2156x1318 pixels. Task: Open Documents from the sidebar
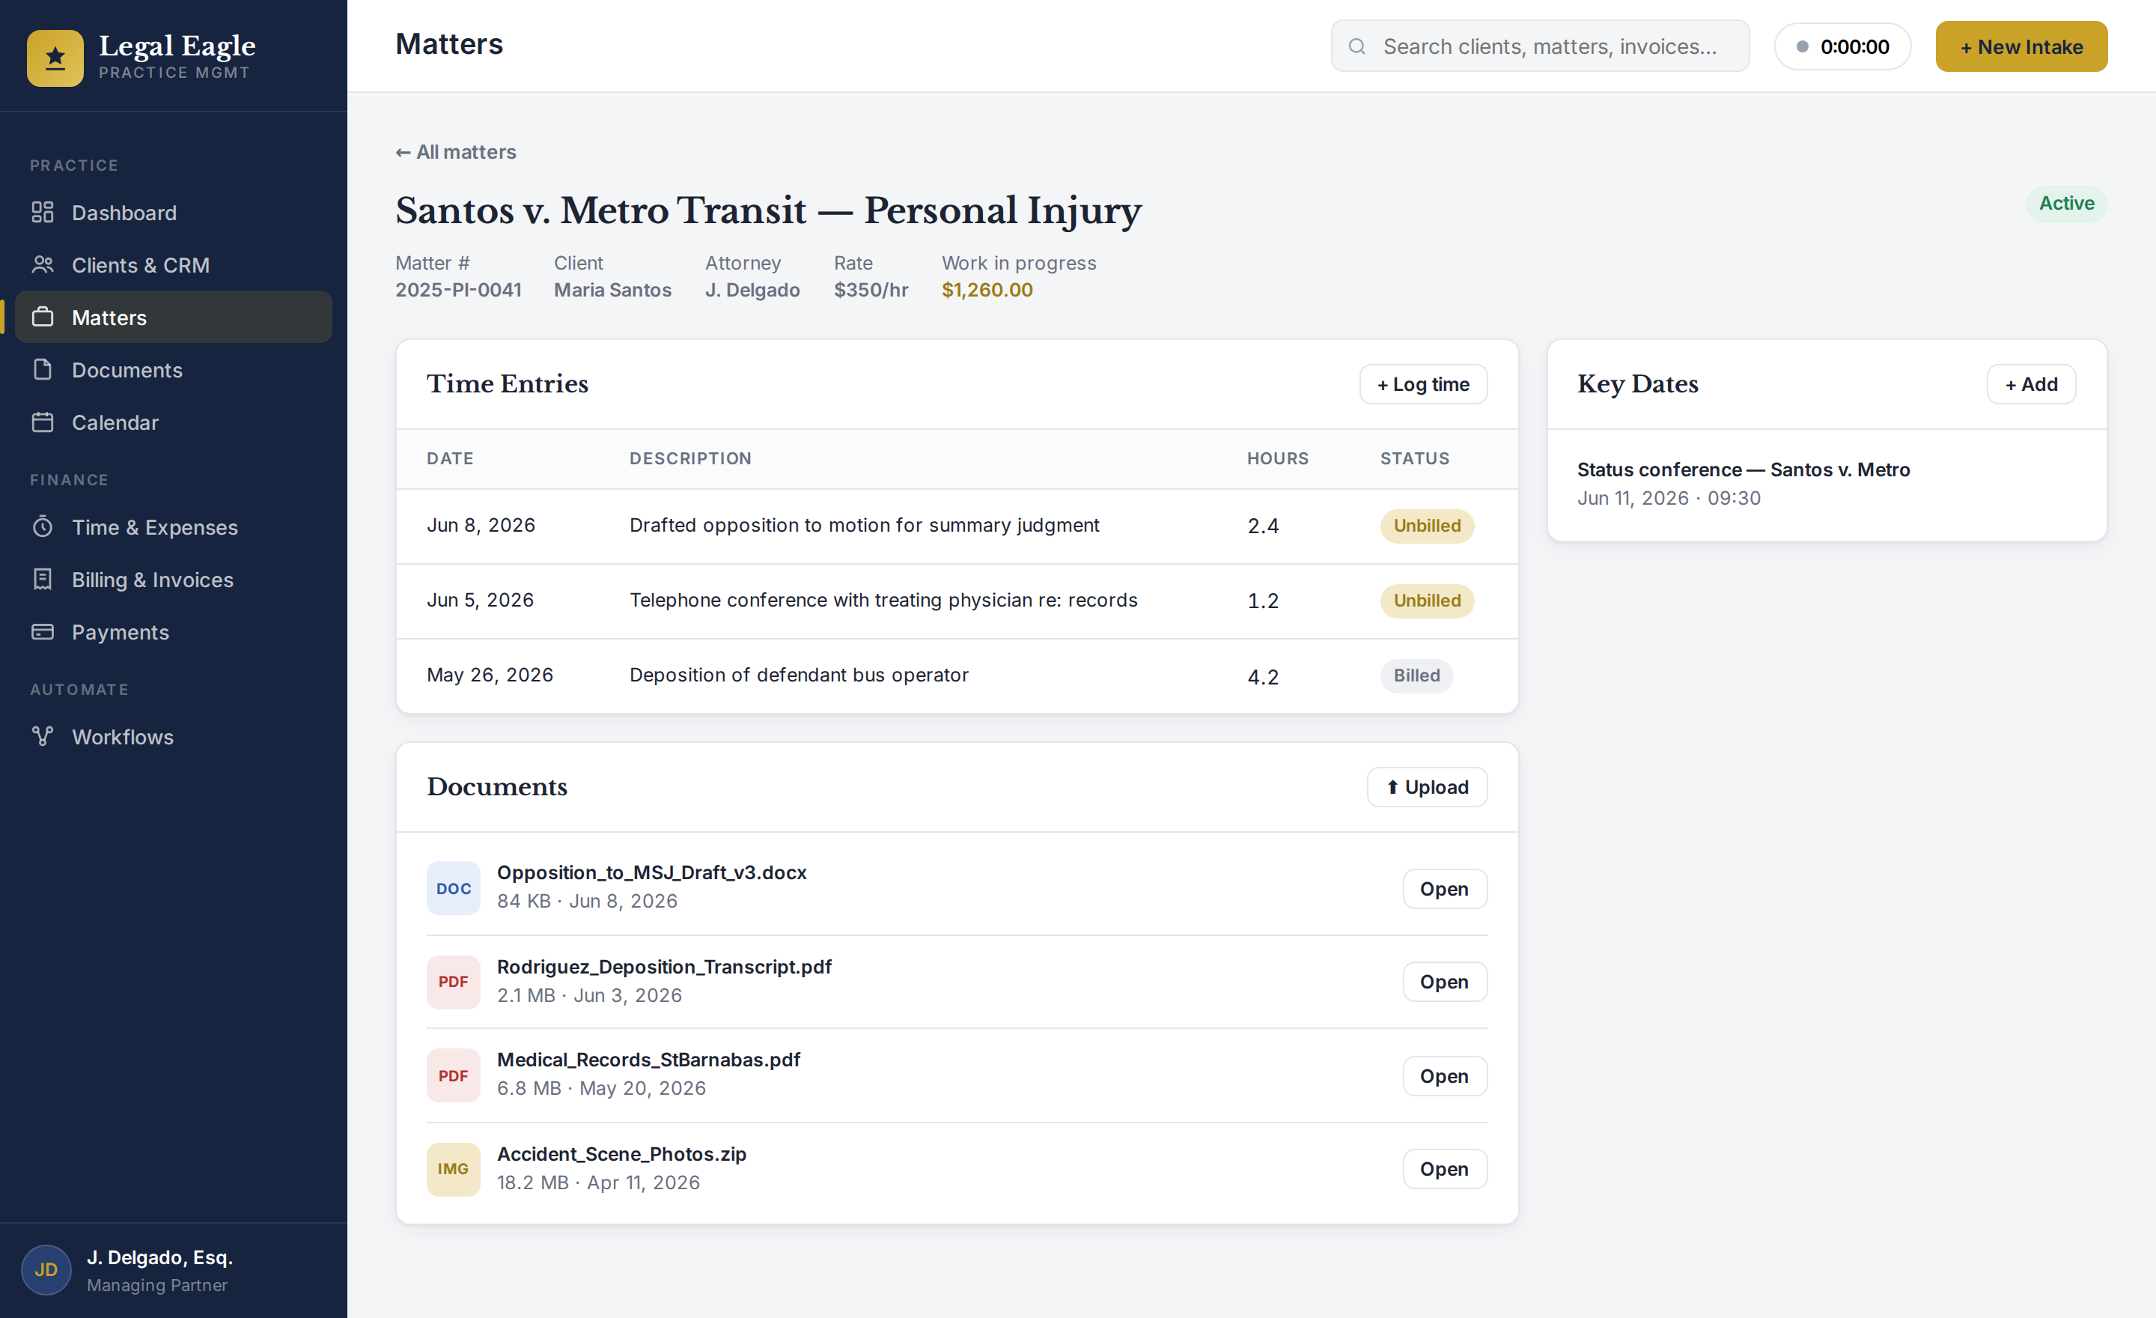(173, 369)
